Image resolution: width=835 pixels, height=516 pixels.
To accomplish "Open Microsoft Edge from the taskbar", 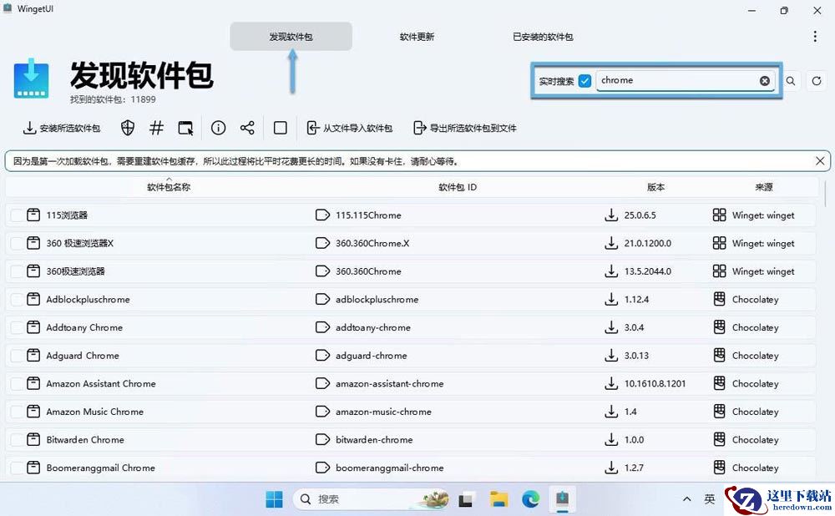I will point(530,499).
